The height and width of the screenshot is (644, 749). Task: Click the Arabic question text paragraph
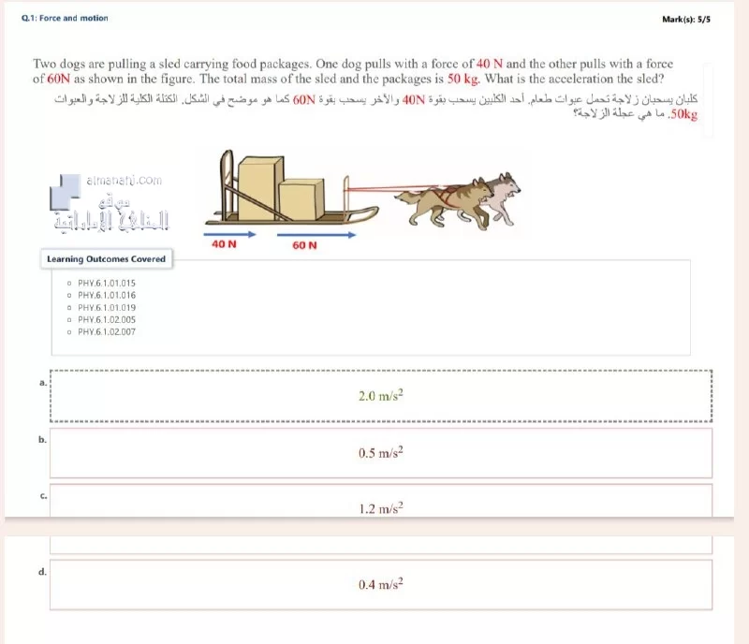[376, 107]
